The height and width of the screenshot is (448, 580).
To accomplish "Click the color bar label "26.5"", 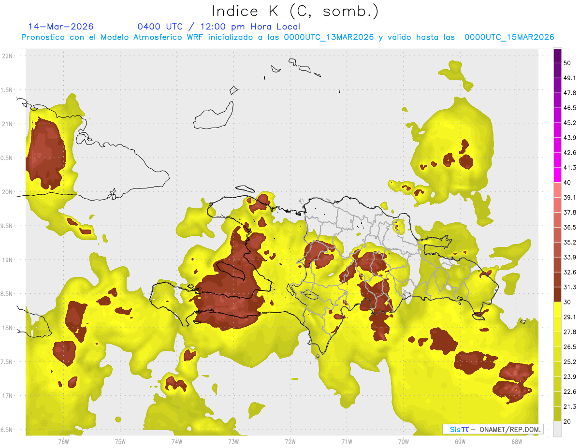I will click(x=570, y=347).
